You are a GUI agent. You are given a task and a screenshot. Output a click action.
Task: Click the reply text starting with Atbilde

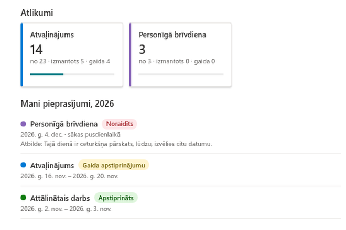pyautogui.click(x=116, y=144)
